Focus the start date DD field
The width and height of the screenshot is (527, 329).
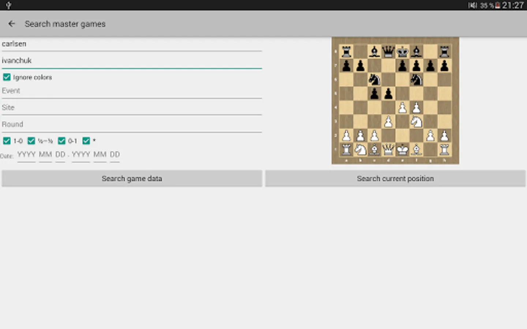[60, 155]
